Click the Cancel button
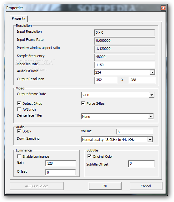This screenshot has width=174, height=202. pos(146,186)
